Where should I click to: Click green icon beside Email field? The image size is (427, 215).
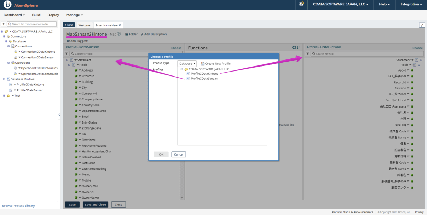click(x=76, y=117)
